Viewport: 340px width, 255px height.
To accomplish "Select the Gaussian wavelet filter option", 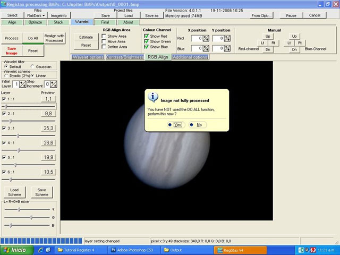I will click(x=32, y=66).
